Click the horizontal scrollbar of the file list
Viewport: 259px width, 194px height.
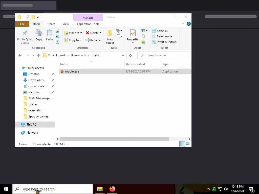tap(114, 139)
